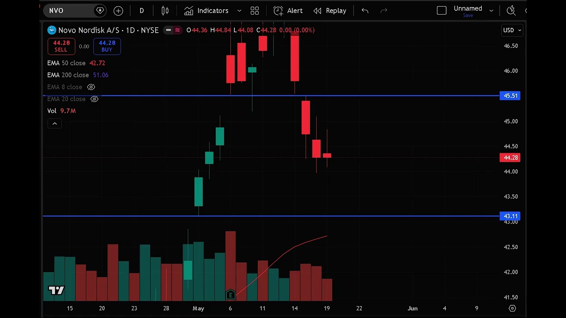Open the indicator templates grid icon
The width and height of the screenshot is (566, 318).
(x=255, y=11)
